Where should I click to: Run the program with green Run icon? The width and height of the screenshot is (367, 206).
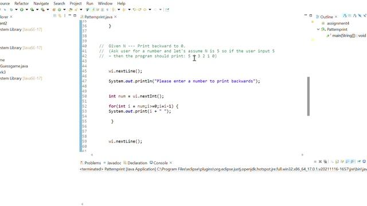22,10
